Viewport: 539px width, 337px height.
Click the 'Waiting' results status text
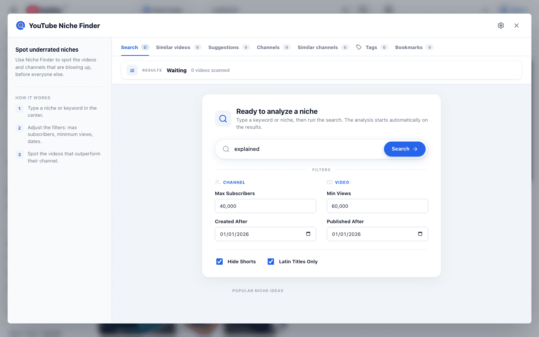point(177,70)
